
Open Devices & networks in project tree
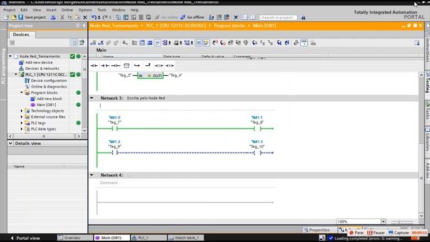point(42,69)
